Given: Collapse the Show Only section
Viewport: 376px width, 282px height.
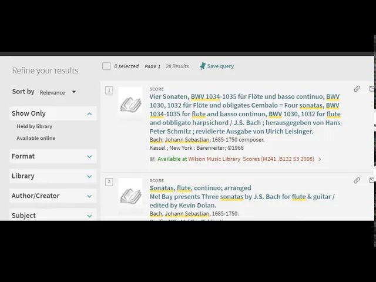Looking at the screenshot, I should [53, 113].
